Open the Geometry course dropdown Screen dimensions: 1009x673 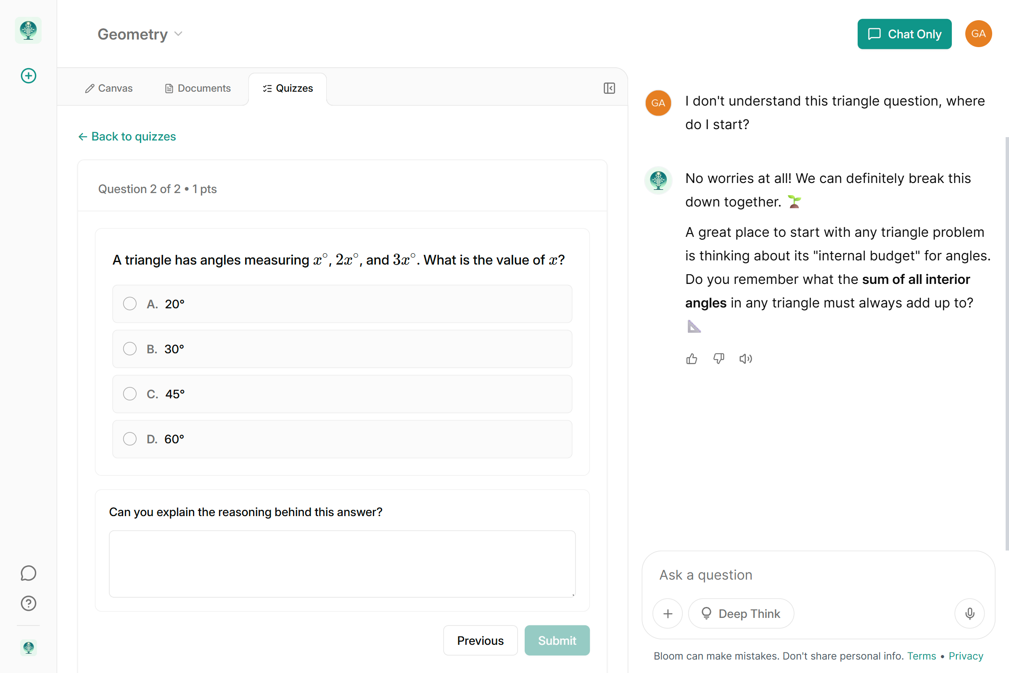[179, 34]
